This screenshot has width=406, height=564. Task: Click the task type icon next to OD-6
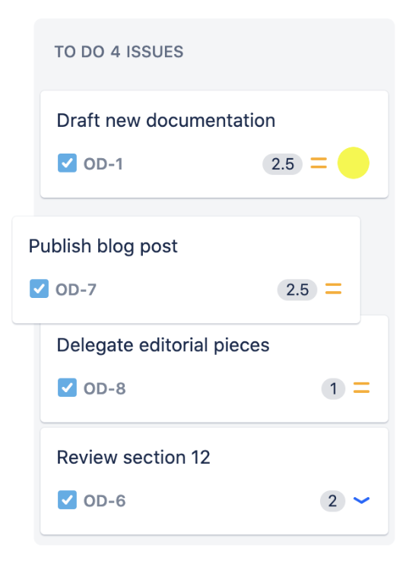tap(67, 499)
